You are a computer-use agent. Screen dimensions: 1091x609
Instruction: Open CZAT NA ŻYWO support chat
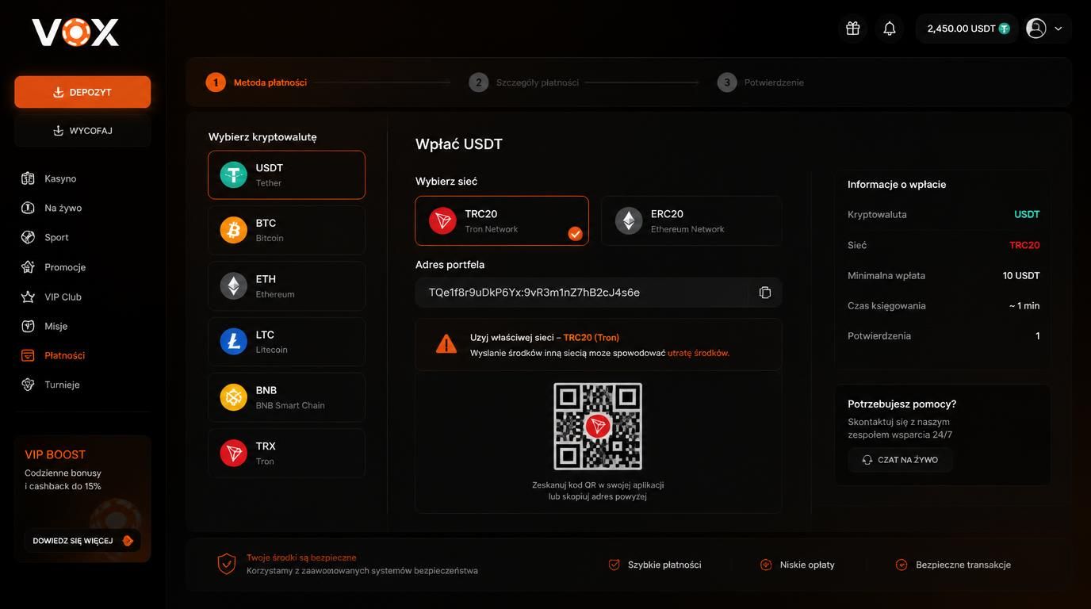[x=900, y=460]
